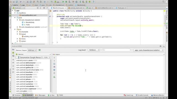
Task: Click the Synchronize toolbar icon
Action: pos(17,2)
